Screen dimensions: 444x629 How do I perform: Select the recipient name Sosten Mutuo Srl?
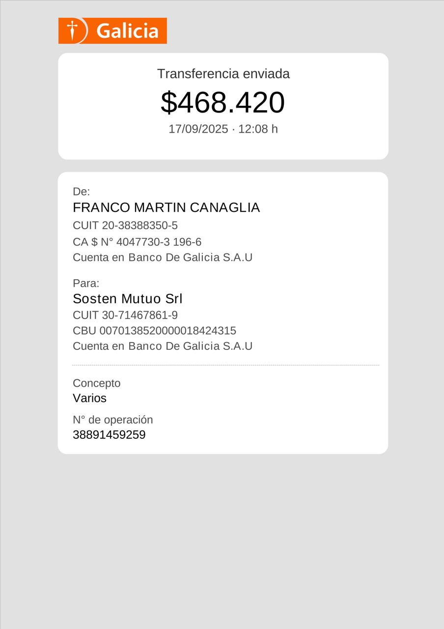[128, 299]
